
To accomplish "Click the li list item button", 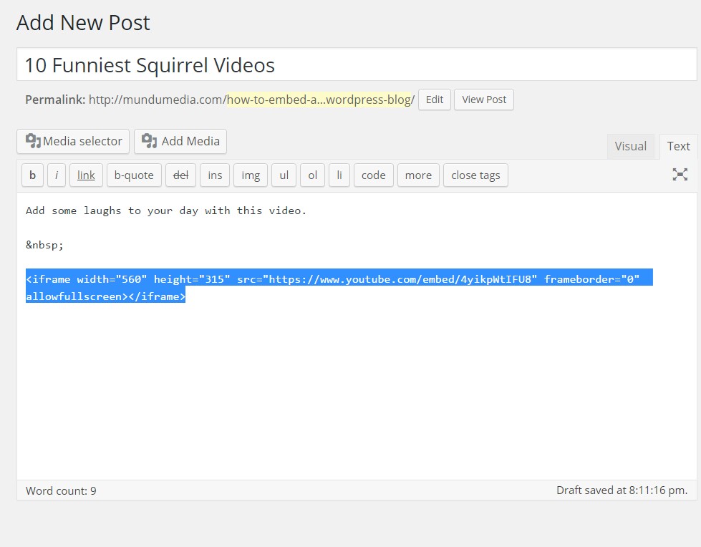I will click(339, 175).
